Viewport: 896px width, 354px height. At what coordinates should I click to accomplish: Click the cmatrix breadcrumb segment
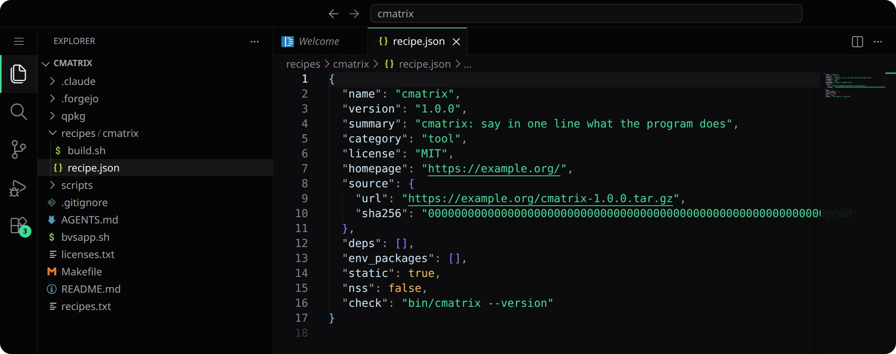pyautogui.click(x=351, y=64)
